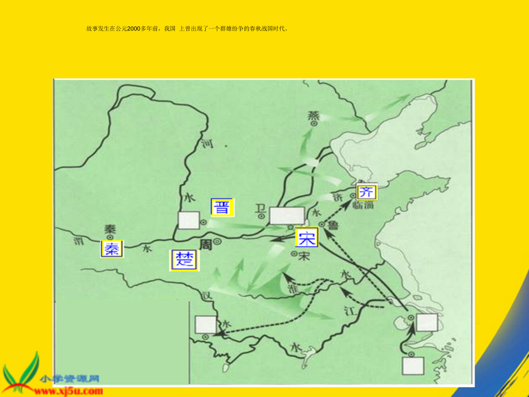
Task: Click the blue 晋 label box
Action: (223, 207)
